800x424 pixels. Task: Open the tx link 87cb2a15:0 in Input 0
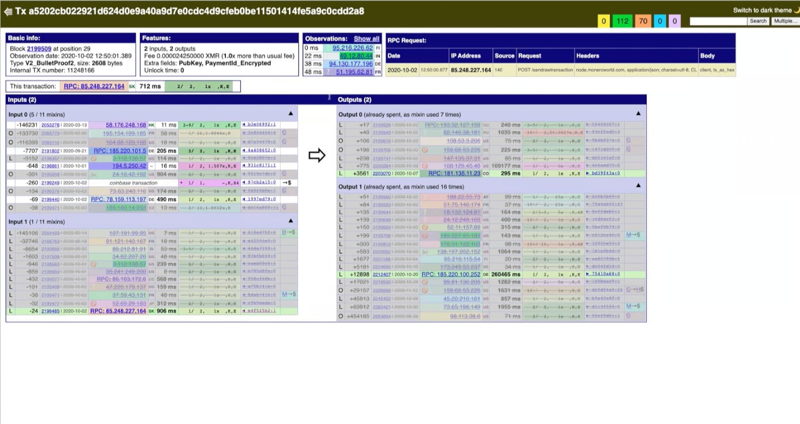pyautogui.click(x=259, y=183)
